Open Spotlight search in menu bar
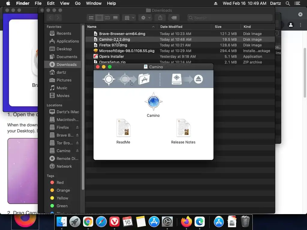 click(288, 3)
